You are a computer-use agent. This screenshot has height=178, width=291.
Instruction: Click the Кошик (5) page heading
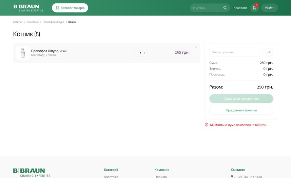point(26,34)
